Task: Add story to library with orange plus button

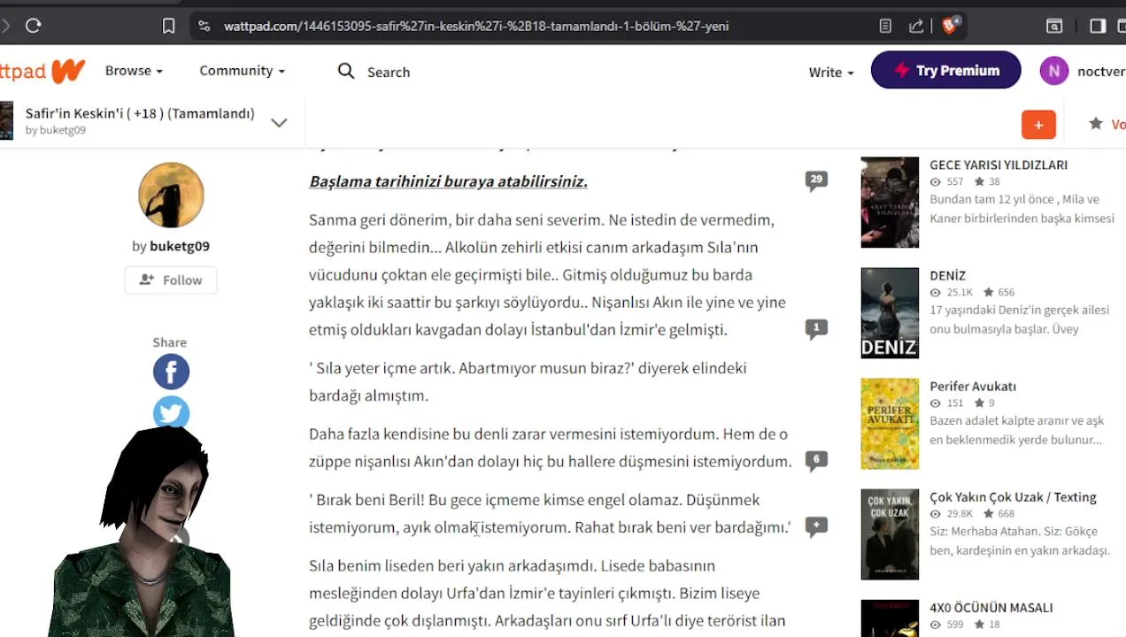Action: (1038, 125)
